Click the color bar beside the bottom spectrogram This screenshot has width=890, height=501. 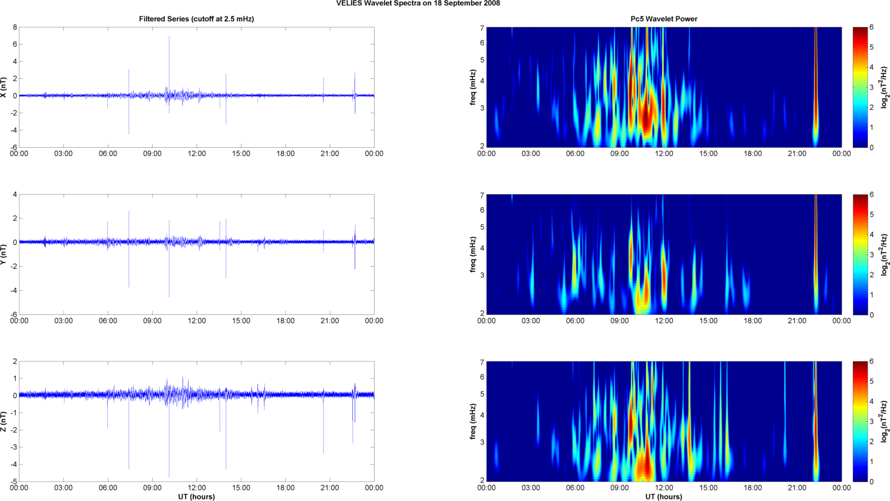click(x=860, y=422)
